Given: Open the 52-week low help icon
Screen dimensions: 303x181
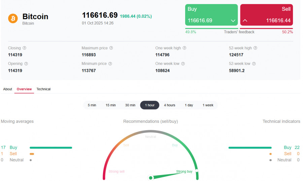Looking at the screenshot, I should (x=254, y=64).
